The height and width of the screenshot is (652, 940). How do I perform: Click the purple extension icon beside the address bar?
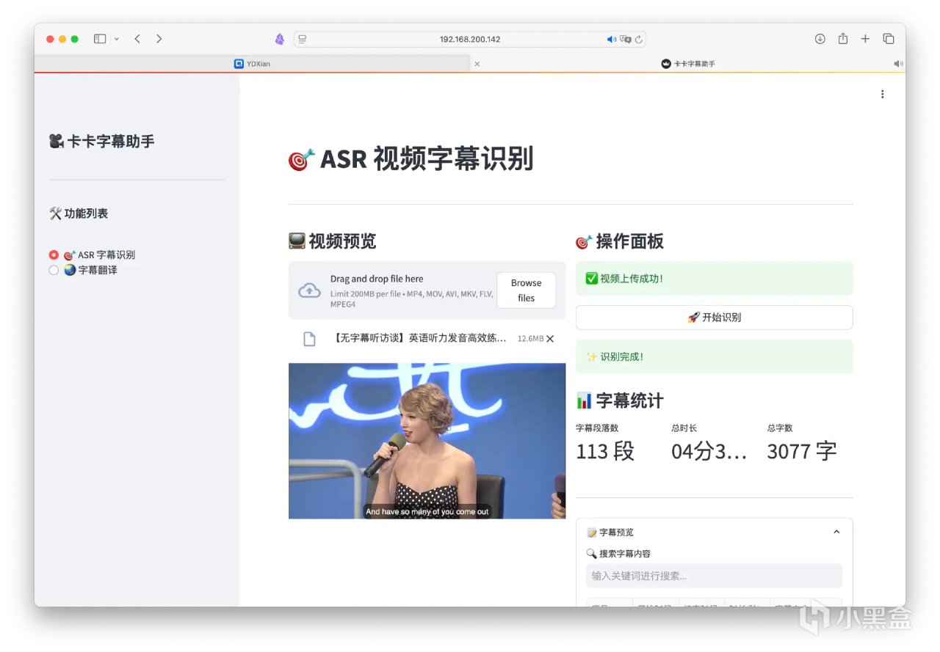click(x=279, y=39)
